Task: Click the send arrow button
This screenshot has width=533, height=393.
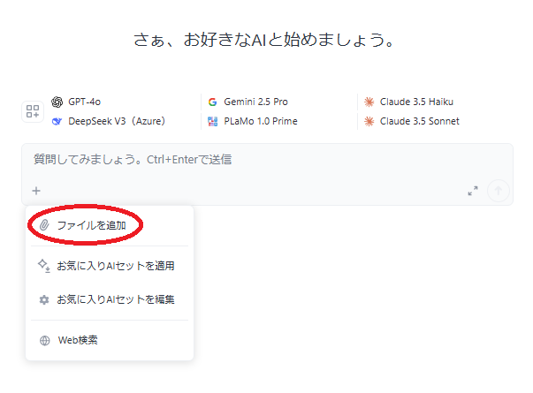Action: [499, 191]
